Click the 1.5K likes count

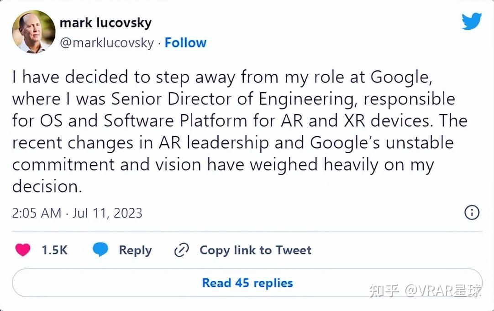click(x=55, y=250)
